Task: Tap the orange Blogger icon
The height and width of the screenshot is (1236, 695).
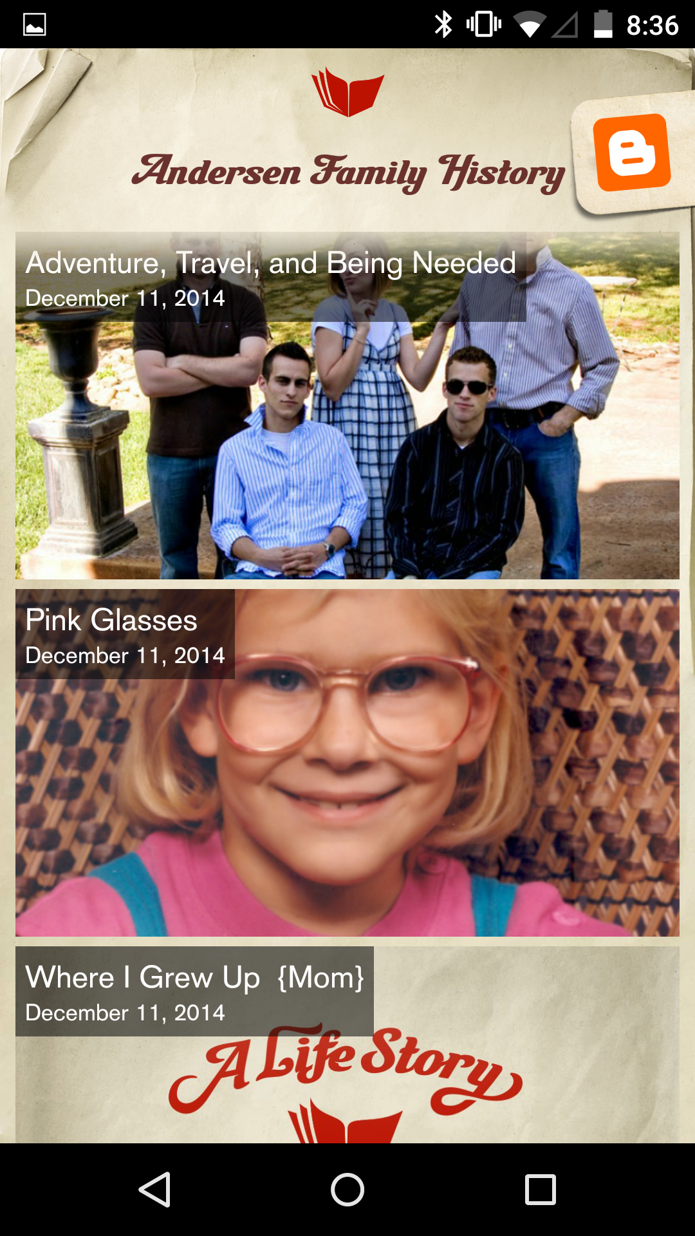Action: (632, 153)
